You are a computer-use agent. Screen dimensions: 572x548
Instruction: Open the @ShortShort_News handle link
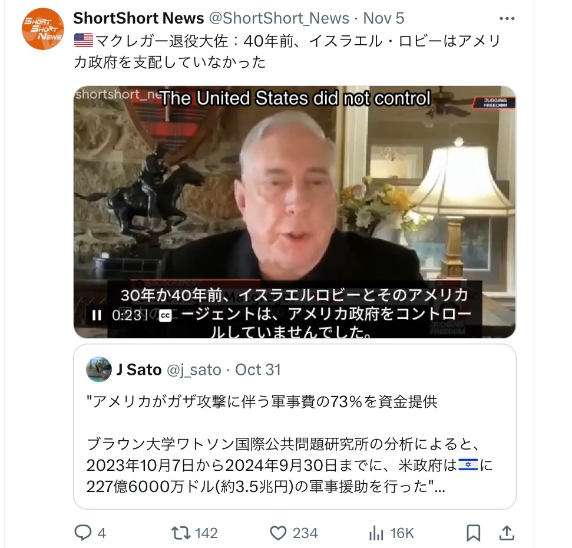[279, 18]
